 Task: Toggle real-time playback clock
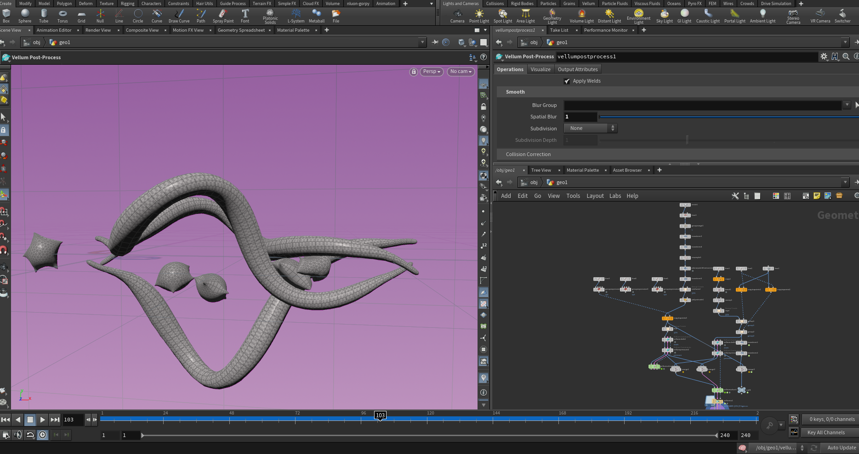click(x=43, y=435)
